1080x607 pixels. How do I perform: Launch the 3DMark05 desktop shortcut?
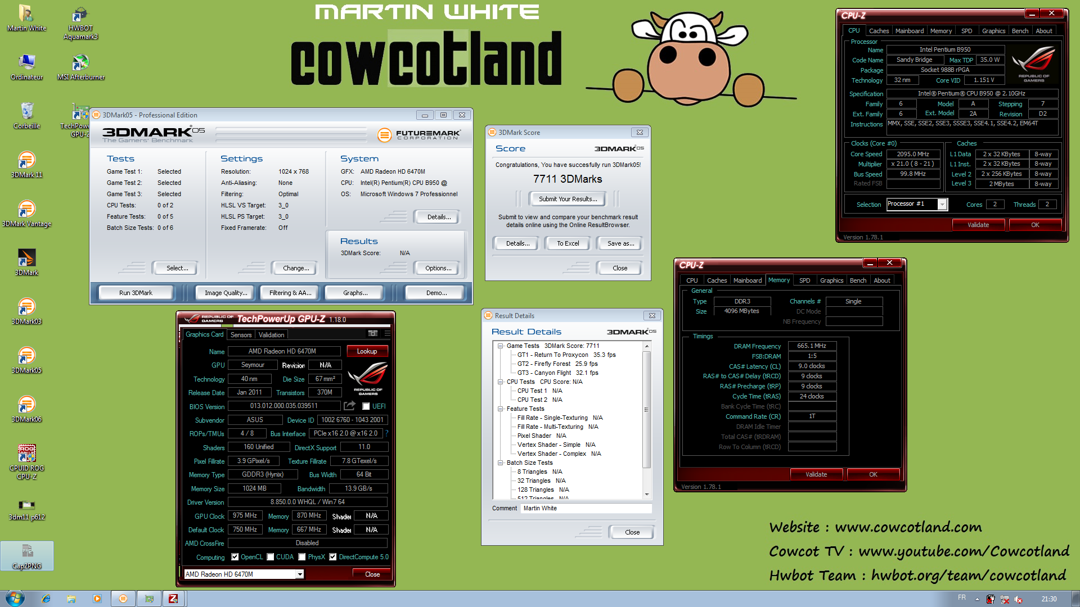(26, 360)
